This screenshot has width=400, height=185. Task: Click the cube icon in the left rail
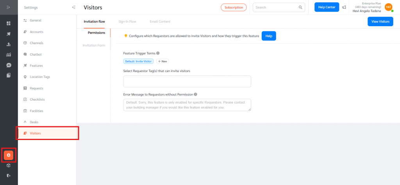[x=9, y=165]
